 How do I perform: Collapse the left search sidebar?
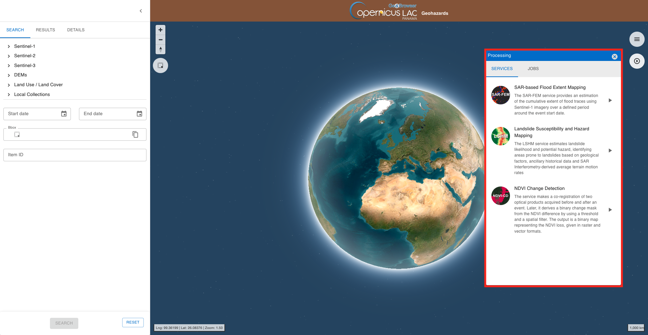pyautogui.click(x=141, y=11)
